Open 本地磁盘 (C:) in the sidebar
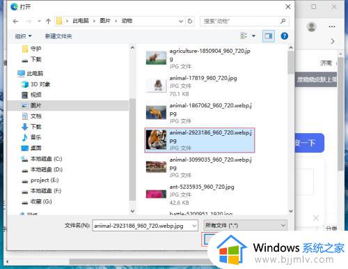The image size is (348, 269). click(42, 159)
